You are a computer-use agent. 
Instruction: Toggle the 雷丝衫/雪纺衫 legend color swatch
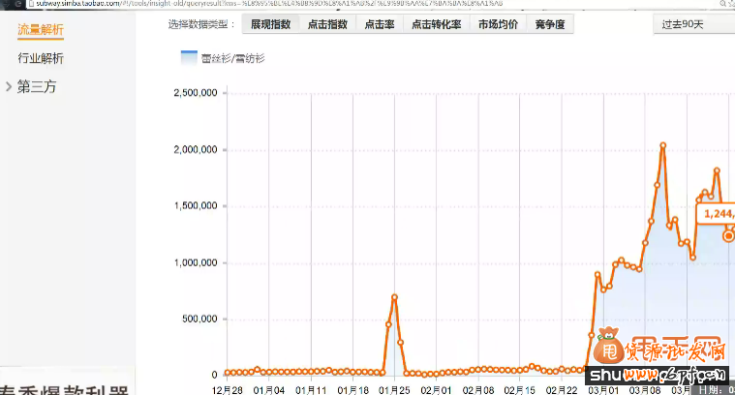189,58
